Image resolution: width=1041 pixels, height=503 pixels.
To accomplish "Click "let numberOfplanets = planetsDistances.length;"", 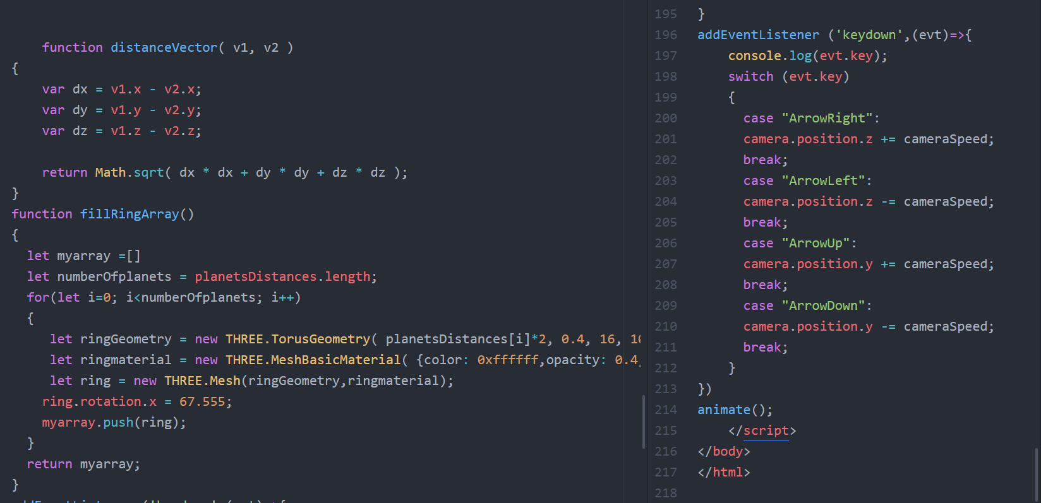I will tap(202, 276).
